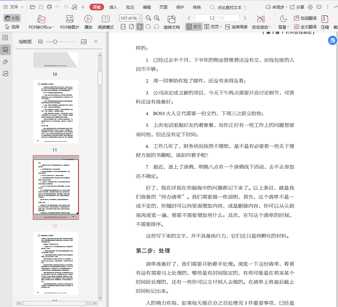Click the 全文翻译 full translation button
The height and width of the screenshot is (307, 338).
[305, 27]
